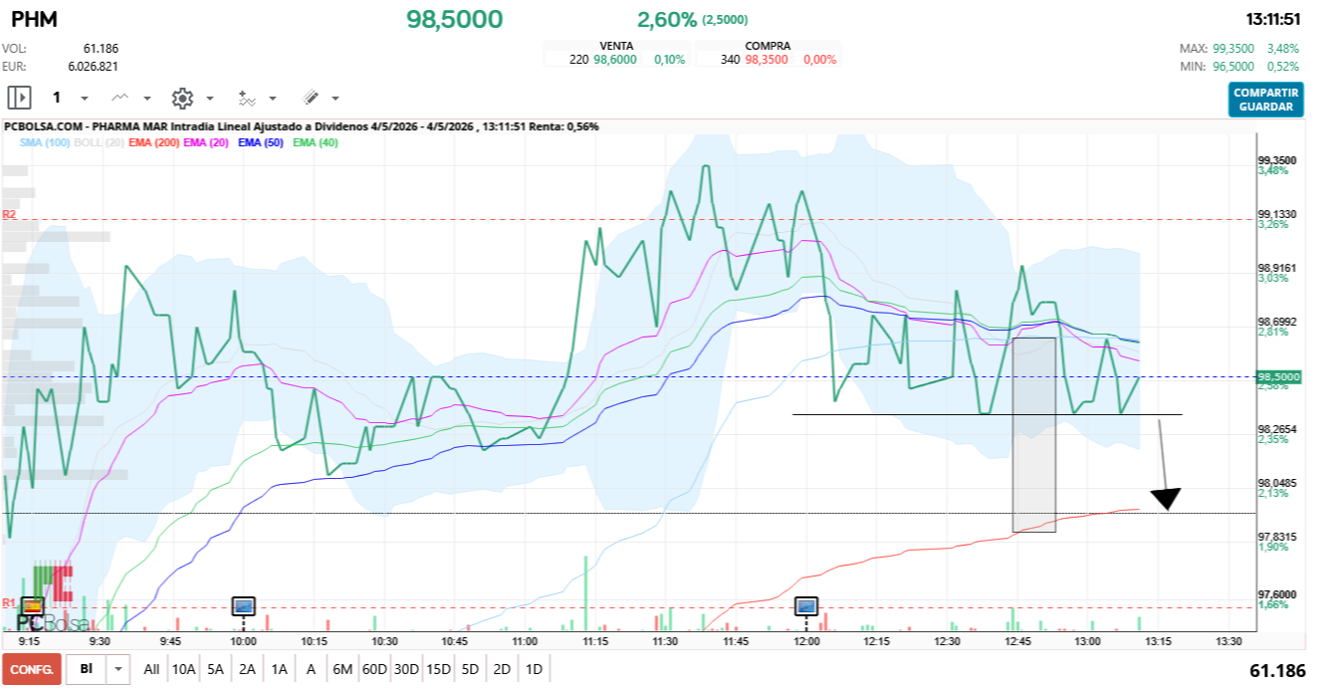Screen dimensions: 1319x690
Task: Expand the chart type dropdown arrow
Action: (147, 99)
